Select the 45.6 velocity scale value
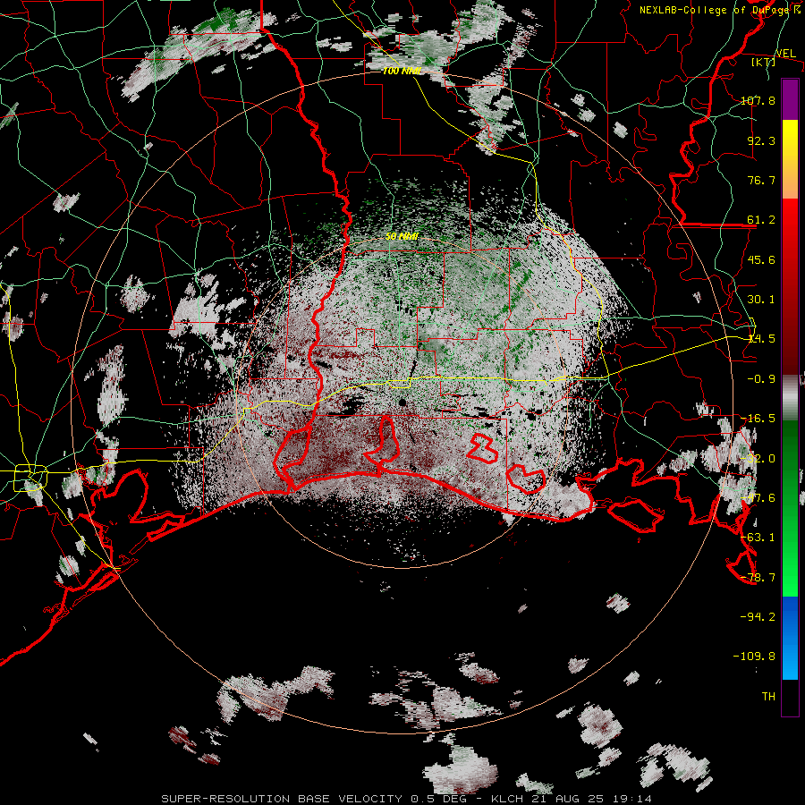805x805 pixels. (x=761, y=259)
